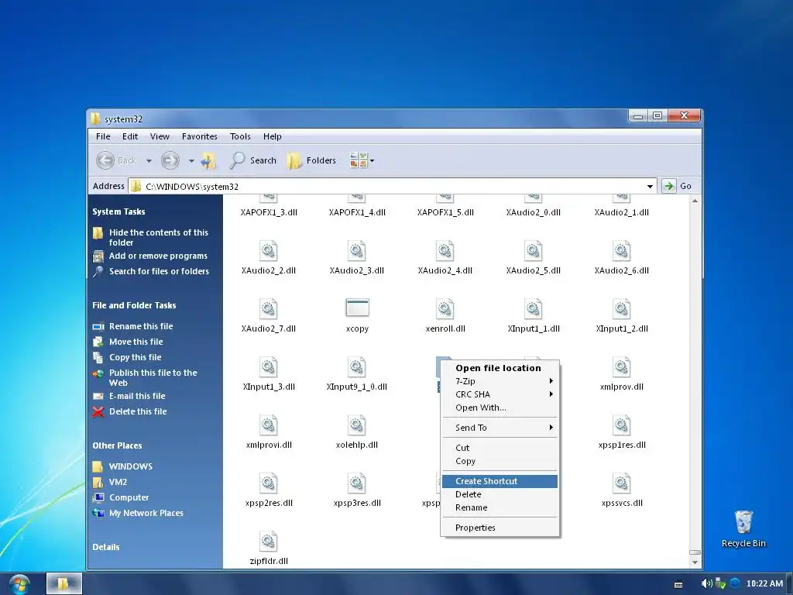Click the Forward arrow toolbar icon
The image size is (793, 595).
tap(170, 160)
